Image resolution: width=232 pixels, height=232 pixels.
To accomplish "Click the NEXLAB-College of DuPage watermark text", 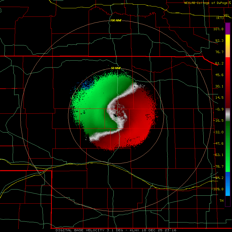I will 207,3.
